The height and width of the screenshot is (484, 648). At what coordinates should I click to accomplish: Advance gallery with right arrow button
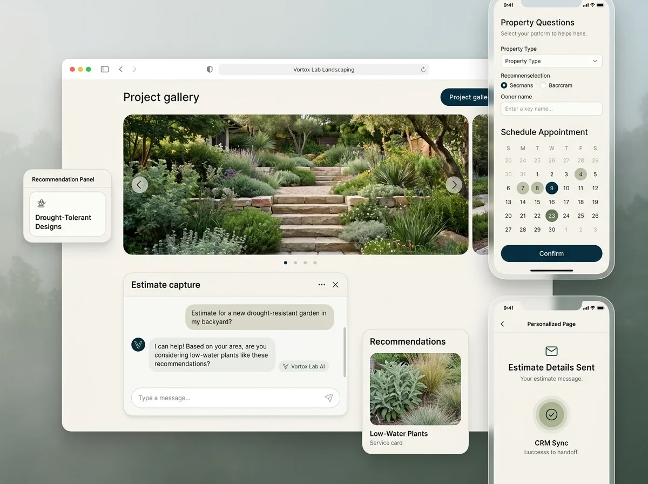pyautogui.click(x=454, y=185)
